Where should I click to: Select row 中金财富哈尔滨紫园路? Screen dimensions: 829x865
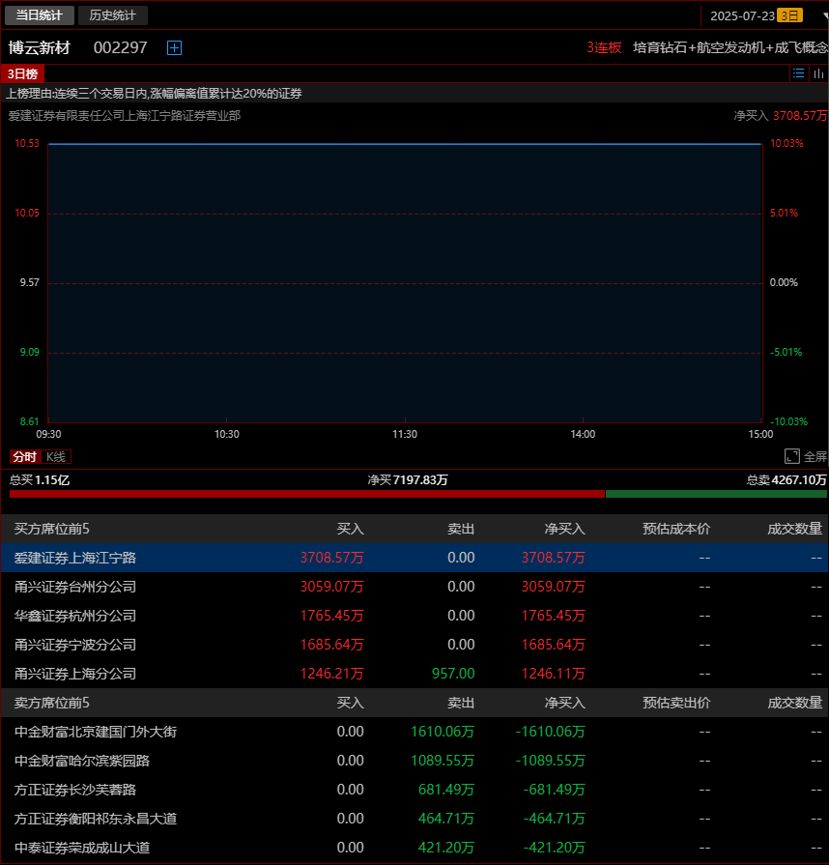click(414, 761)
